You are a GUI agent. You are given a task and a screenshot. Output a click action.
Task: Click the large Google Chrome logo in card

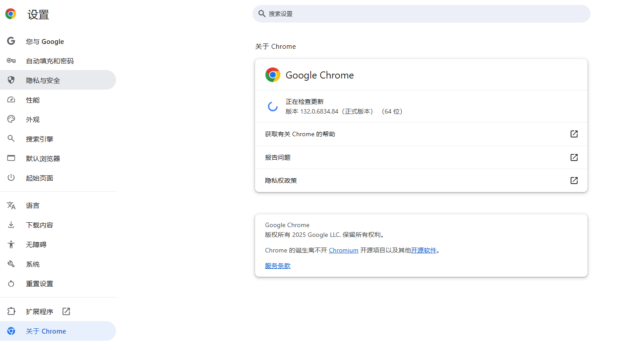click(273, 75)
